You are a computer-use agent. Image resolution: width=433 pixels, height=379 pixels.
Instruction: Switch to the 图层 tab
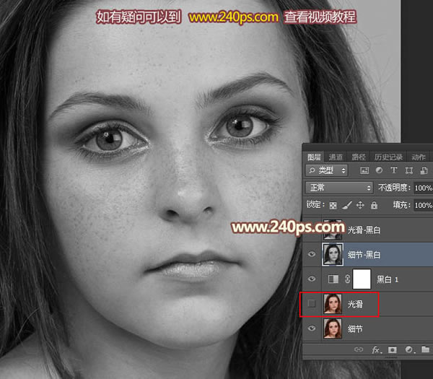click(314, 157)
